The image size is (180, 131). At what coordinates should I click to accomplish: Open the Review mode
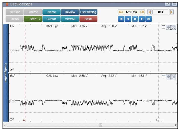pyautogui.click(x=70, y=12)
